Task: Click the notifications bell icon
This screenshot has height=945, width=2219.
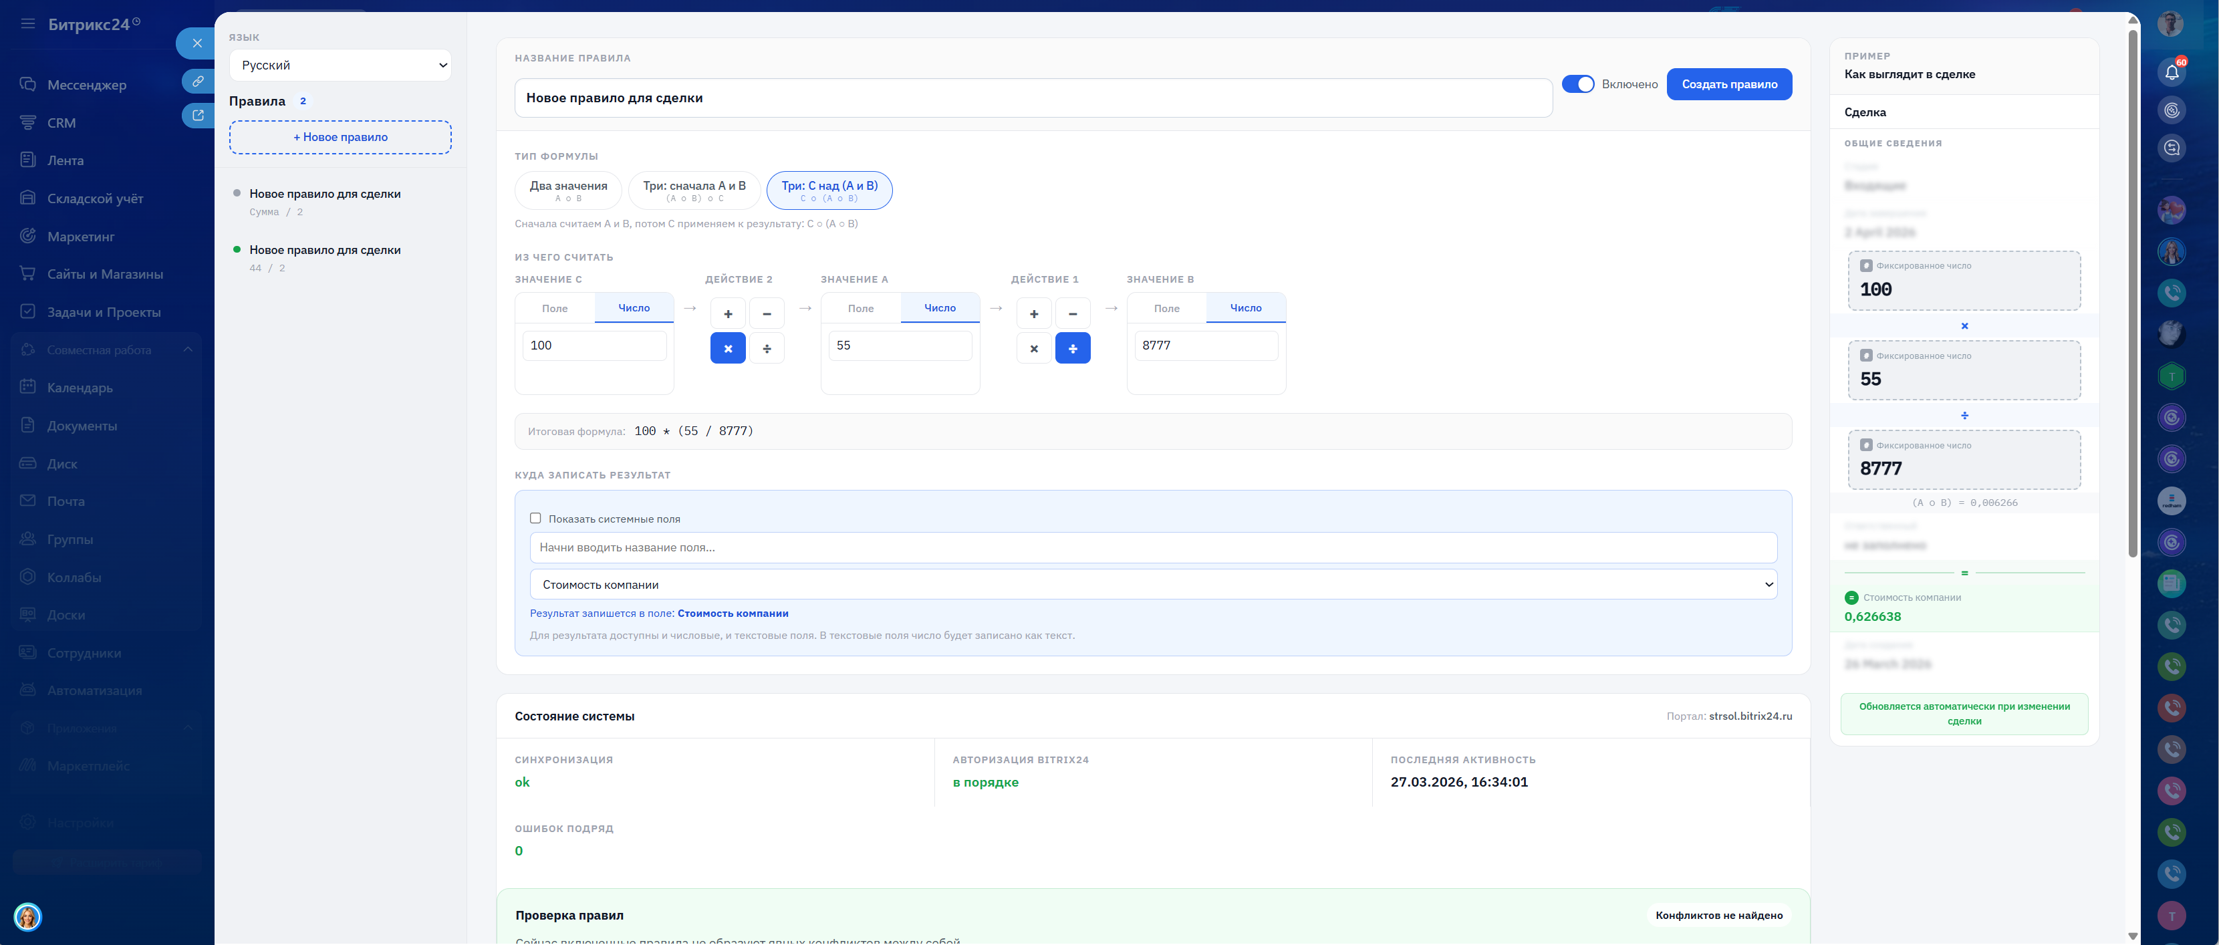Action: tap(2171, 72)
